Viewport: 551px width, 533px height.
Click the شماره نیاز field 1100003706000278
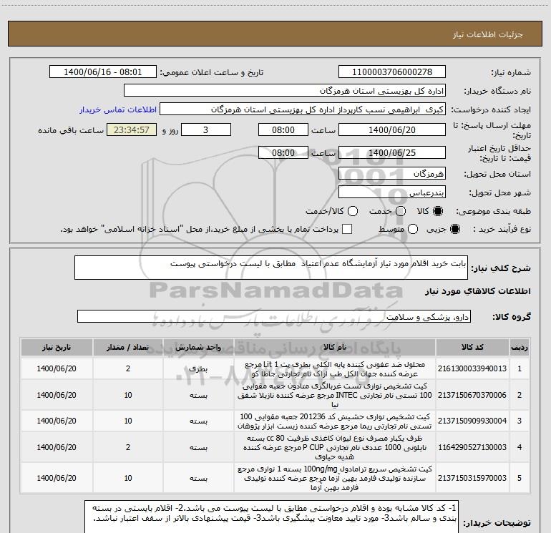pyautogui.click(x=392, y=72)
